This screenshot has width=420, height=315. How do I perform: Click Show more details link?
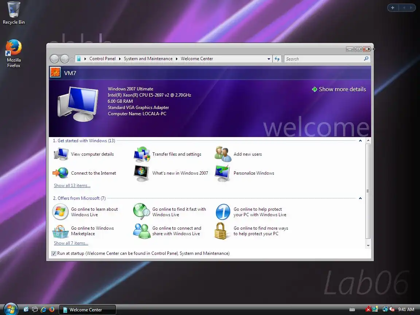[x=339, y=89]
